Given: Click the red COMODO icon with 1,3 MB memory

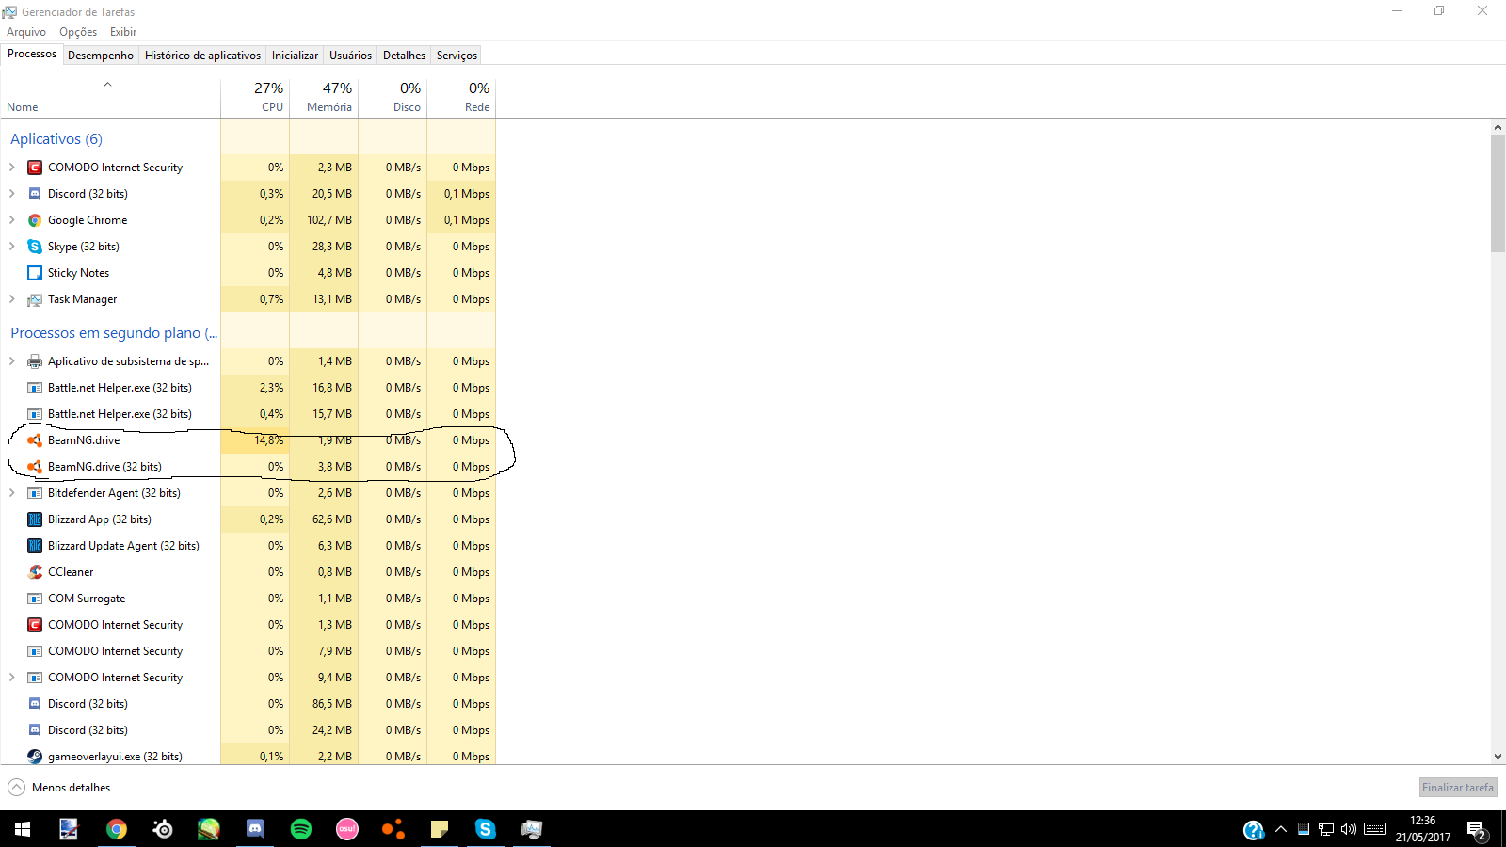Looking at the screenshot, I should pyautogui.click(x=35, y=625).
